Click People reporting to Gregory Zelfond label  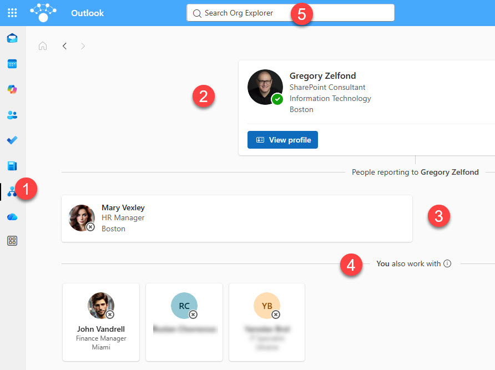tap(415, 172)
